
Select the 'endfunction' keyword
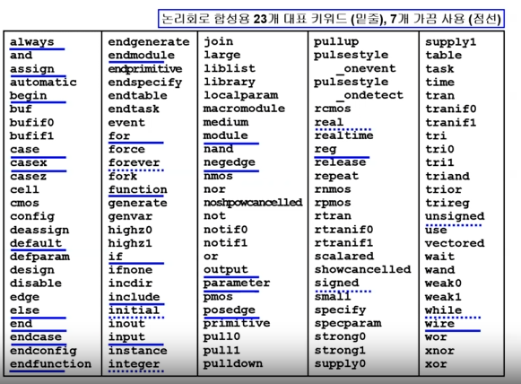(50, 364)
